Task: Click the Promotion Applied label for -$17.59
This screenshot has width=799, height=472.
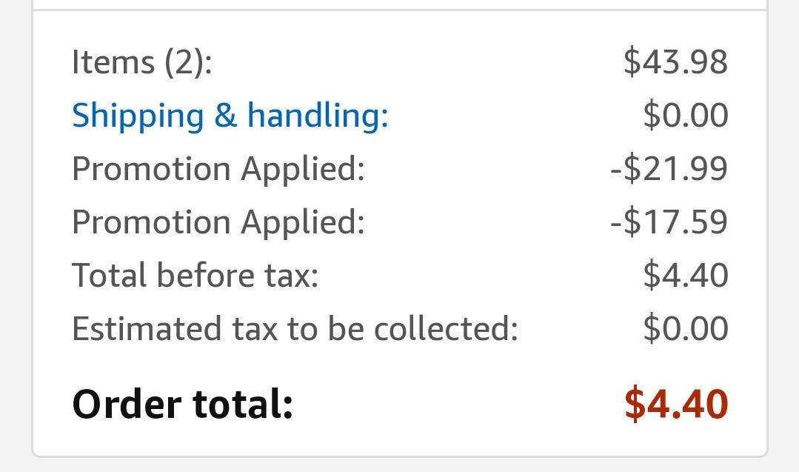Action: [218, 222]
